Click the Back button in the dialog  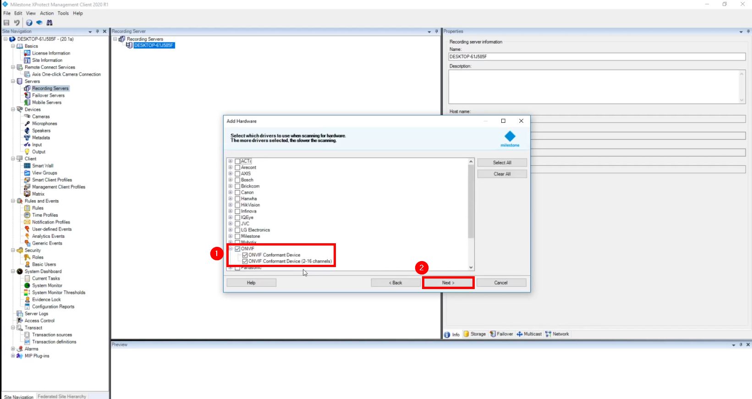tap(395, 283)
